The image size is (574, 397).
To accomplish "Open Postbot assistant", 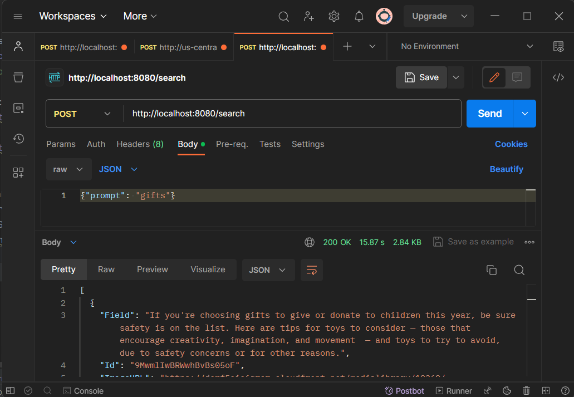I will pyautogui.click(x=405, y=391).
